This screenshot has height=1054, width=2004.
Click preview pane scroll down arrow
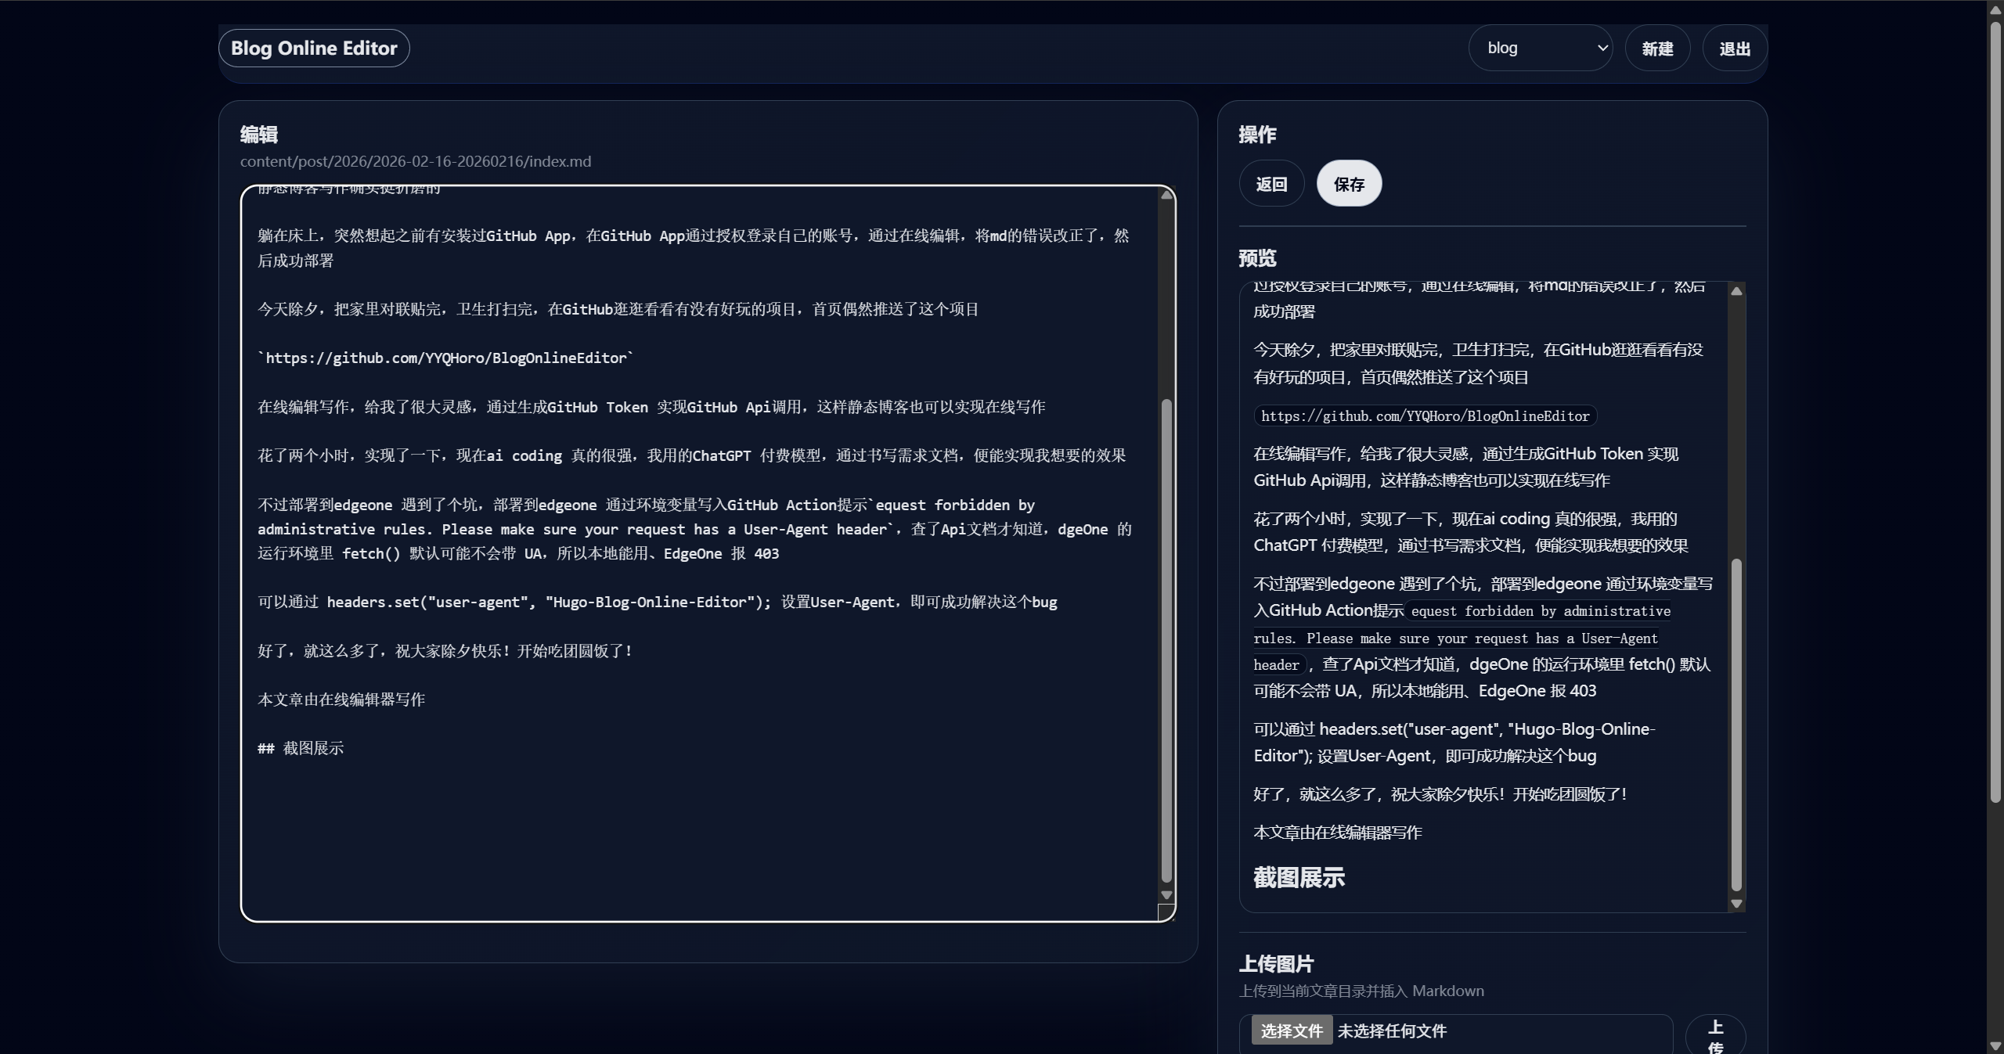point(1736,904)
